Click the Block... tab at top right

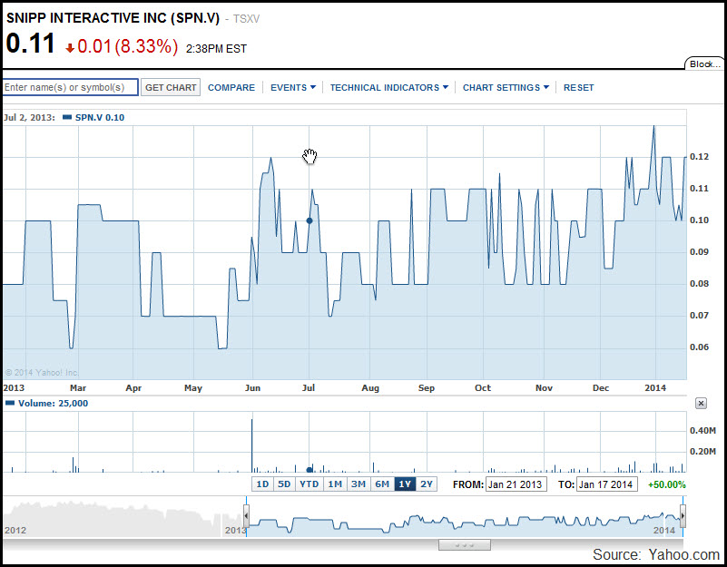pyautogui.click(x=704, y=64)
